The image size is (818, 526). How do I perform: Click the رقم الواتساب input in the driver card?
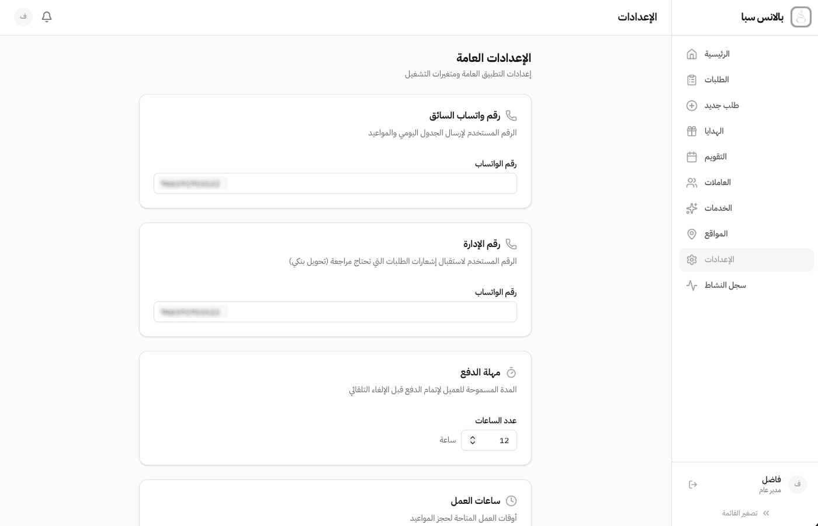pos(335,183)
